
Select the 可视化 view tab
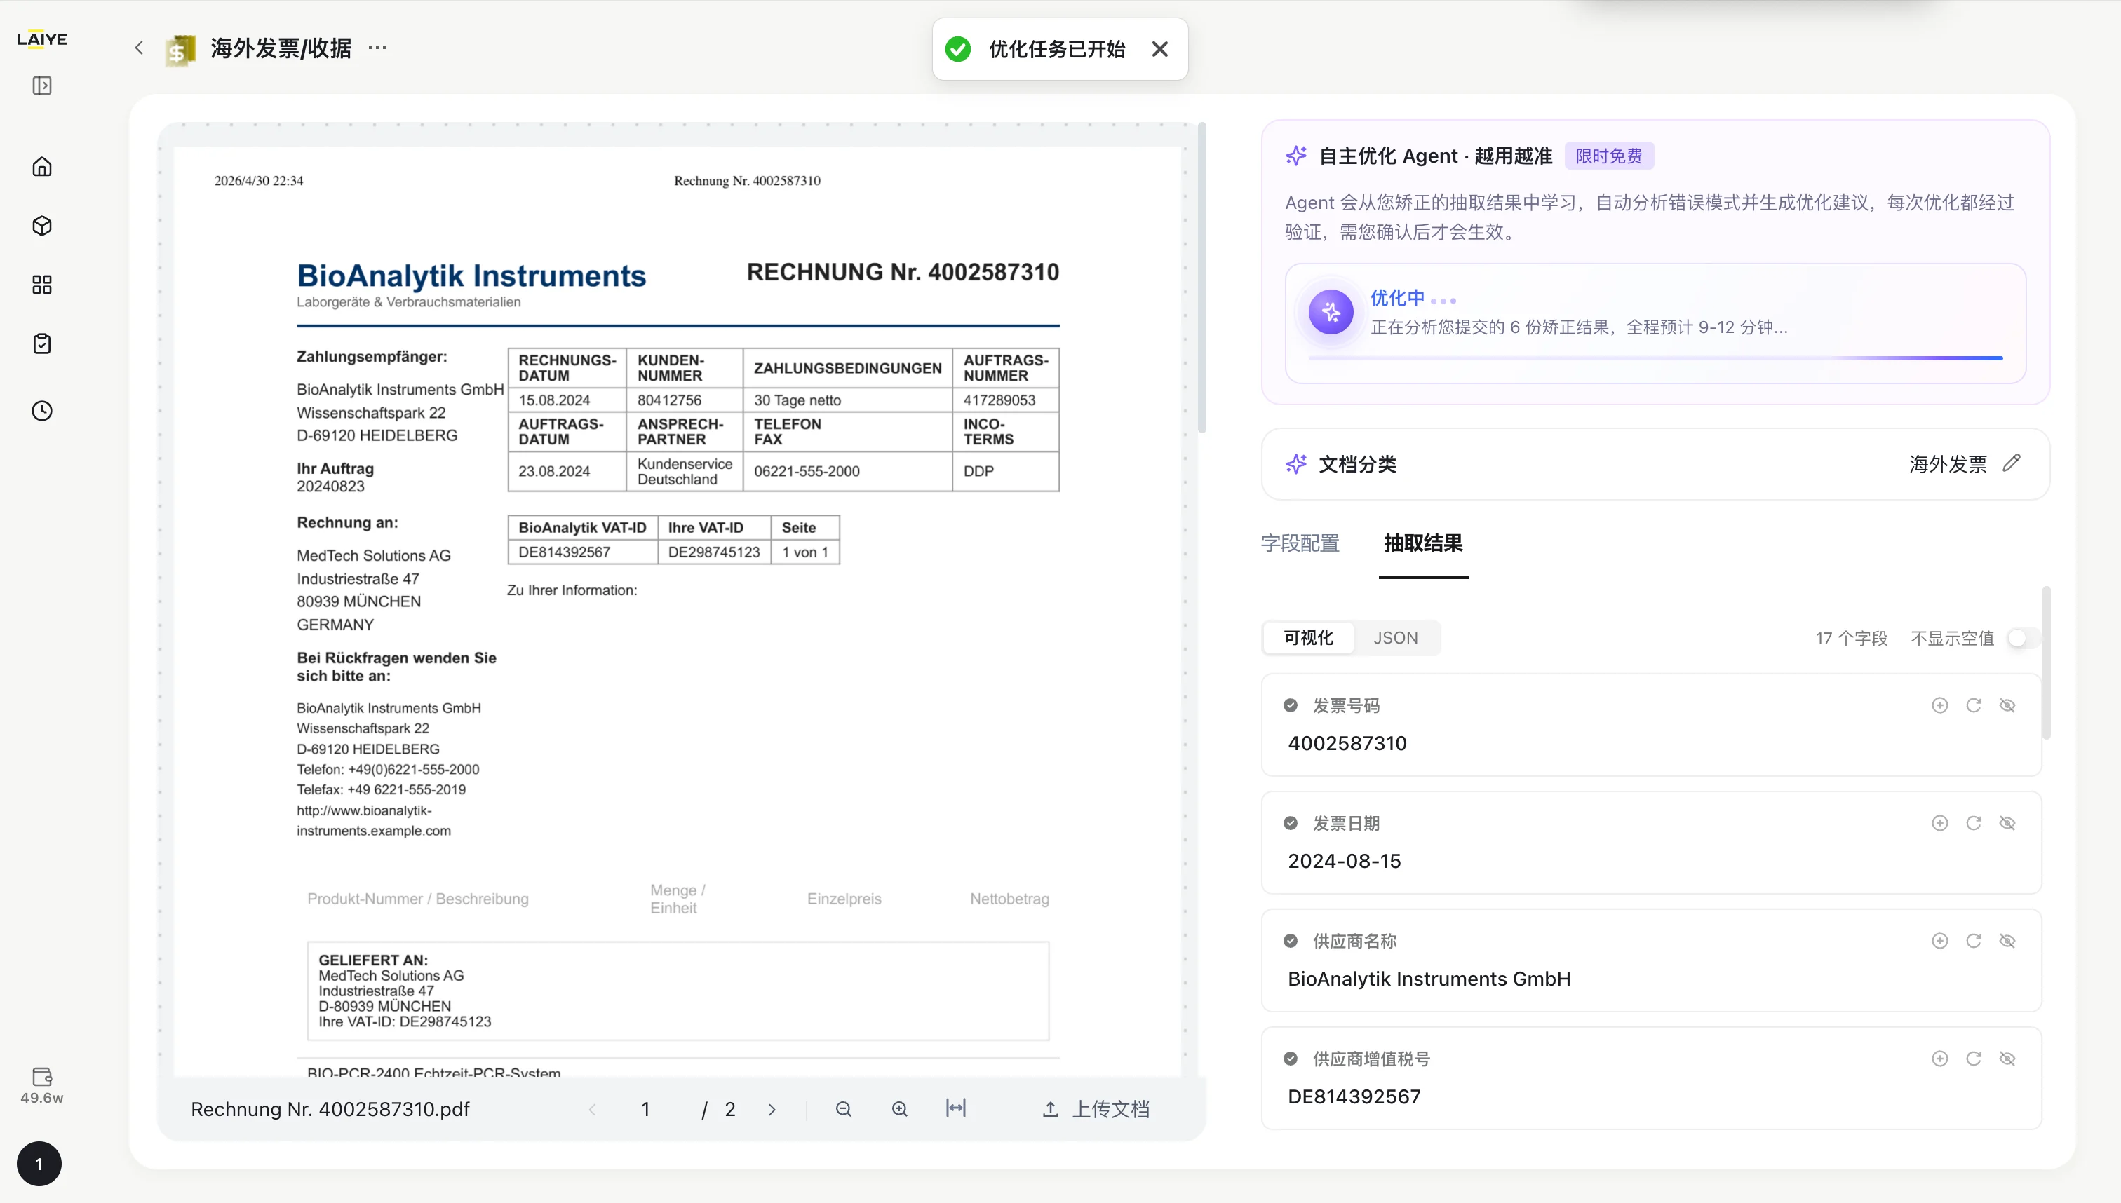(x=1309, y=638)
